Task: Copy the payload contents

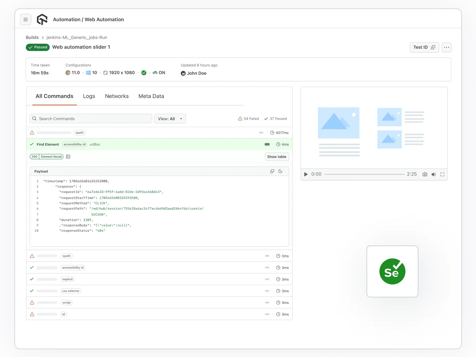Action: [x=272, y=171]
